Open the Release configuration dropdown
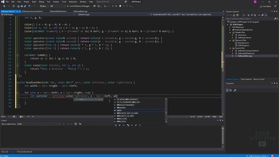 tap(44, 6)
